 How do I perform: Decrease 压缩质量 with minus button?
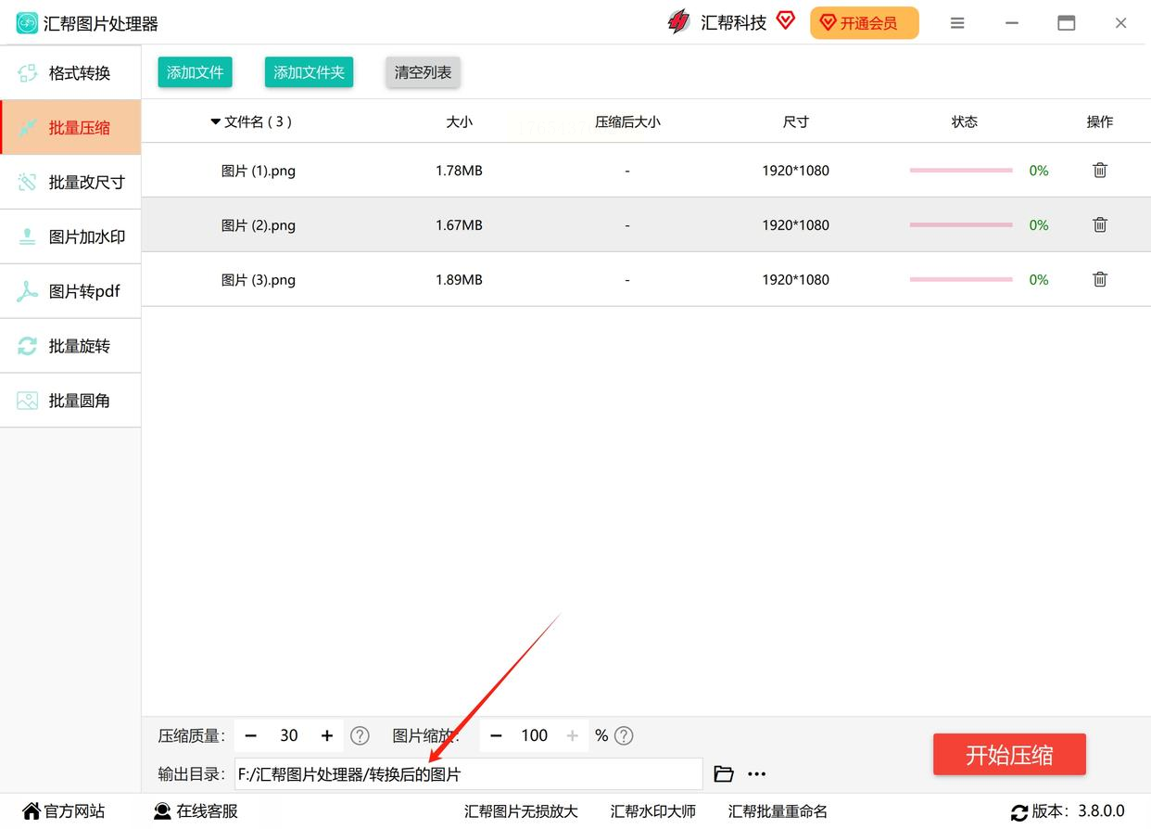(x=251, y=735)
